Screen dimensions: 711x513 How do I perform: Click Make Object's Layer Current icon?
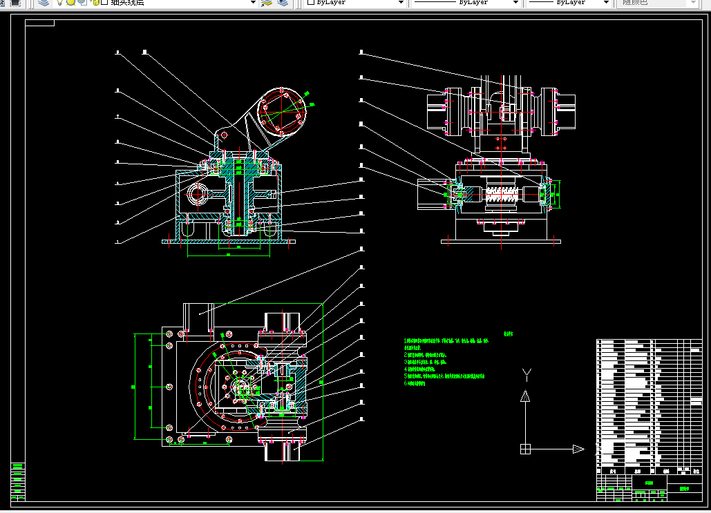[267, 3]
